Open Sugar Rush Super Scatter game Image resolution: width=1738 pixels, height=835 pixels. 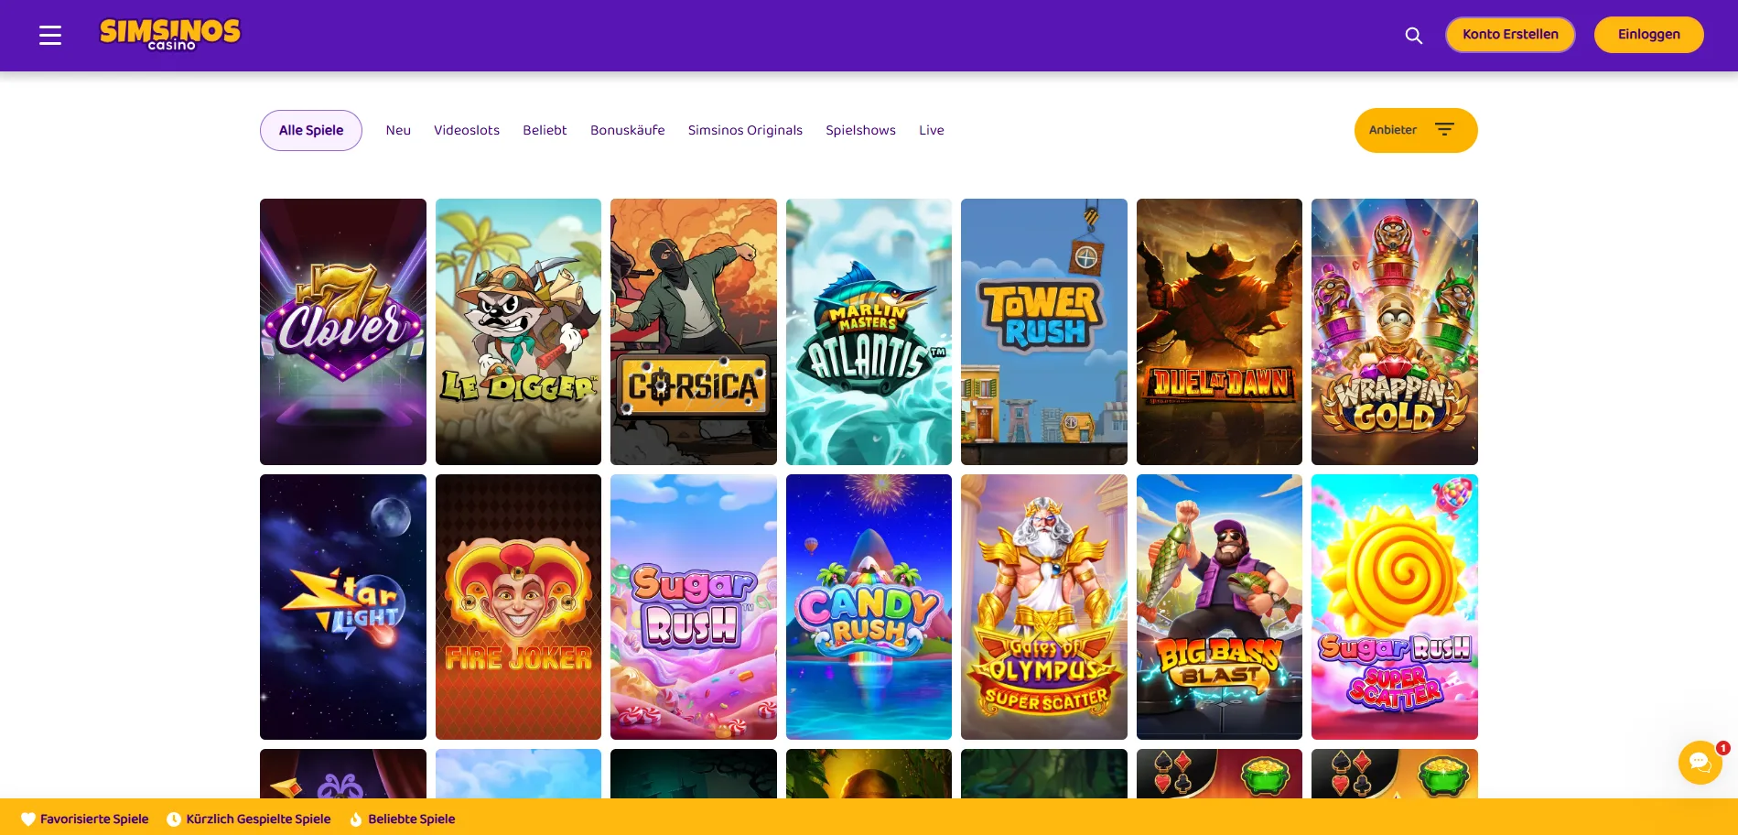point(1395,607)
